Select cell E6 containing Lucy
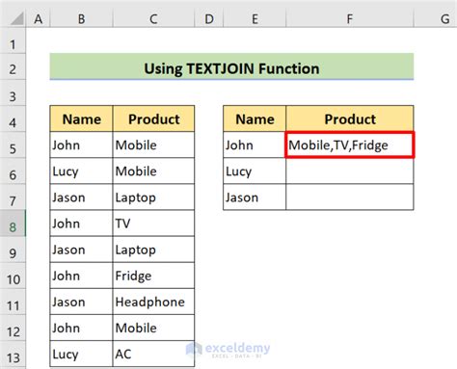Screen dimensions: 457x369 tap(255, 171)
